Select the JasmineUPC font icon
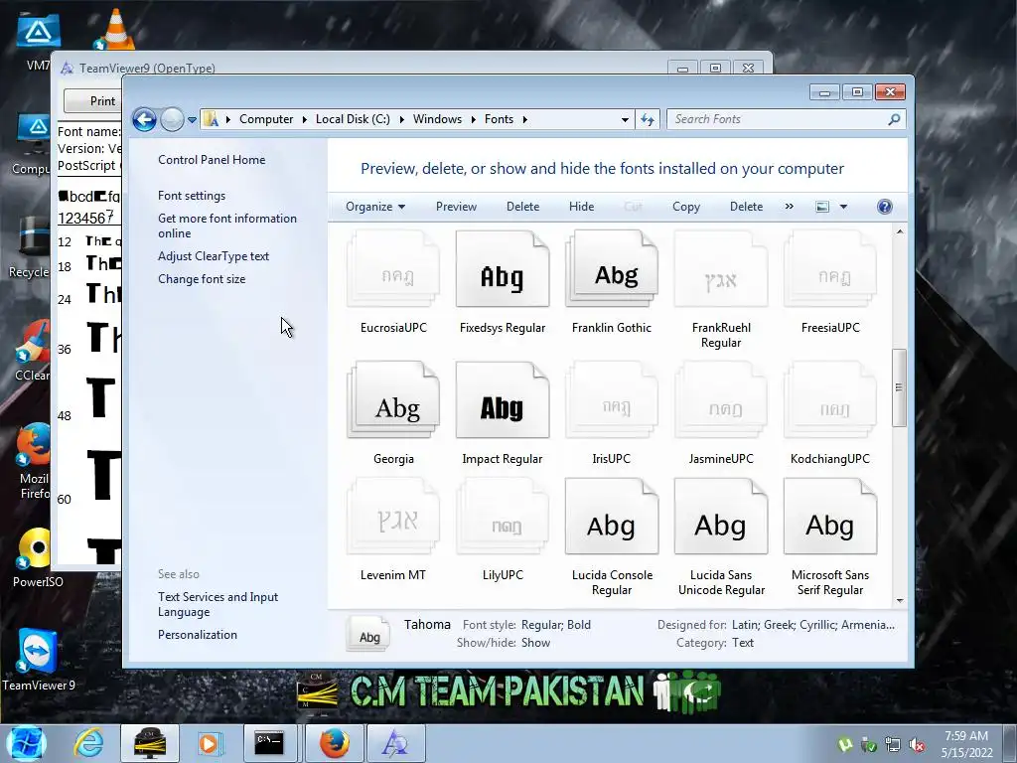The image size is (1017, 763). (721, 399)
